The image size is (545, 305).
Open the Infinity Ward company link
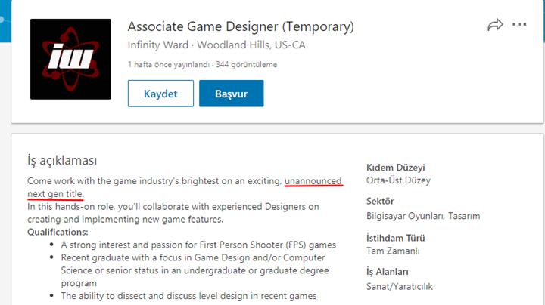coord(157,45)
